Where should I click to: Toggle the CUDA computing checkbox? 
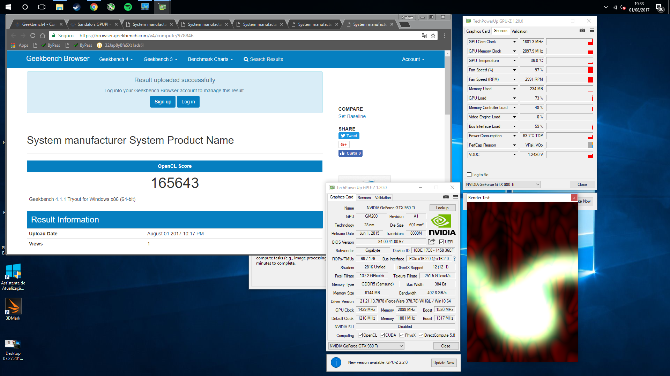pos(382,336)
